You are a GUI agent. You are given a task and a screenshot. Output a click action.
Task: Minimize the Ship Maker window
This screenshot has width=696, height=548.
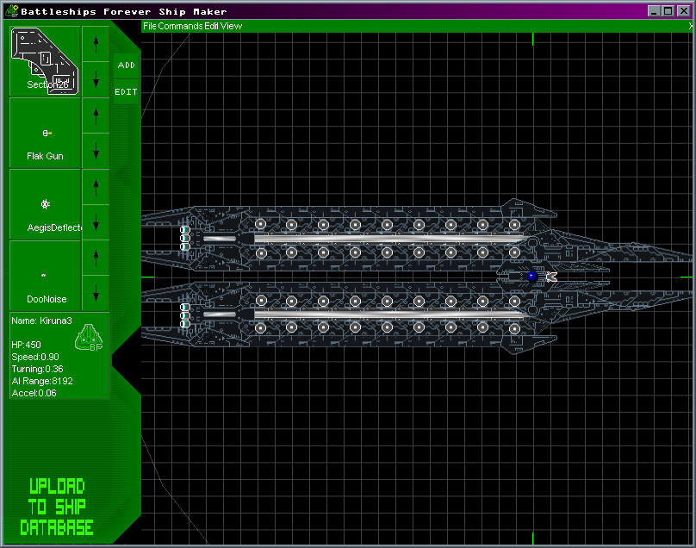click(654, 11)
